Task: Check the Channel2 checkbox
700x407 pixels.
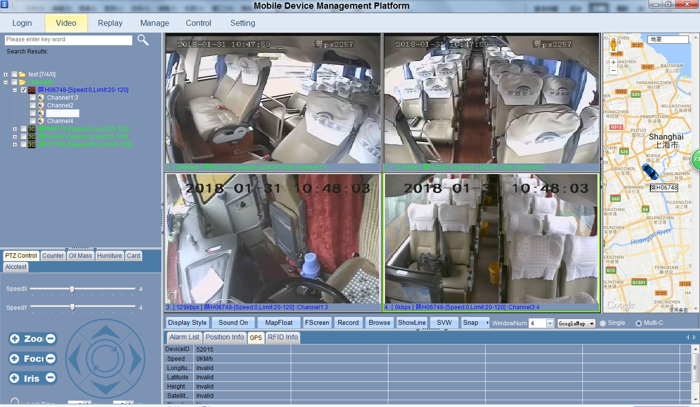Action: (x=33, y=106)
